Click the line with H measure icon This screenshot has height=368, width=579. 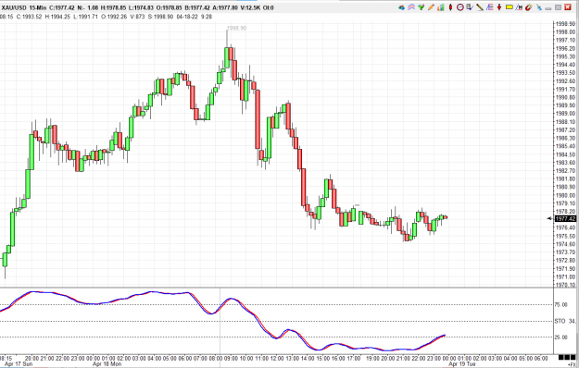[x=519, y=7]
